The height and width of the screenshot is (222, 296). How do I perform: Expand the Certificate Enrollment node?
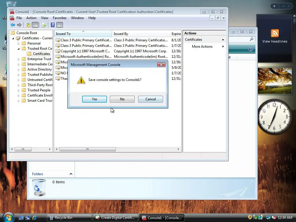18,96
